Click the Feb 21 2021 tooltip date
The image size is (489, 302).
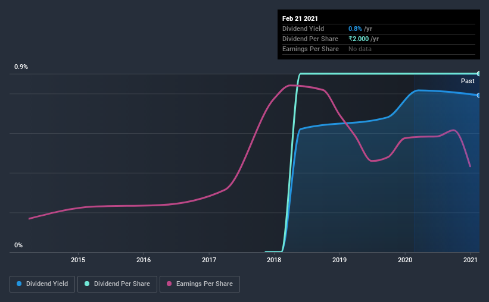[300, 18]
